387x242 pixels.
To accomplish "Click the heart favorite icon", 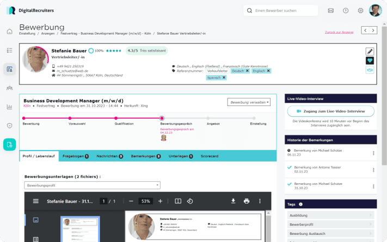I will (x=370, y=61).
